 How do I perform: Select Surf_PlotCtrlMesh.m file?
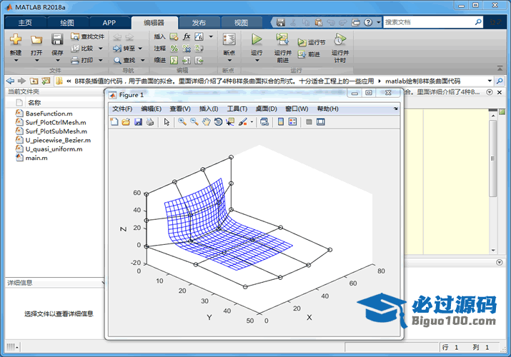(56, 122)
